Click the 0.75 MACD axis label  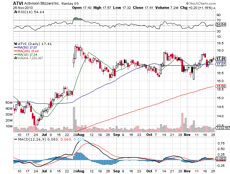[x=221, y=143]
